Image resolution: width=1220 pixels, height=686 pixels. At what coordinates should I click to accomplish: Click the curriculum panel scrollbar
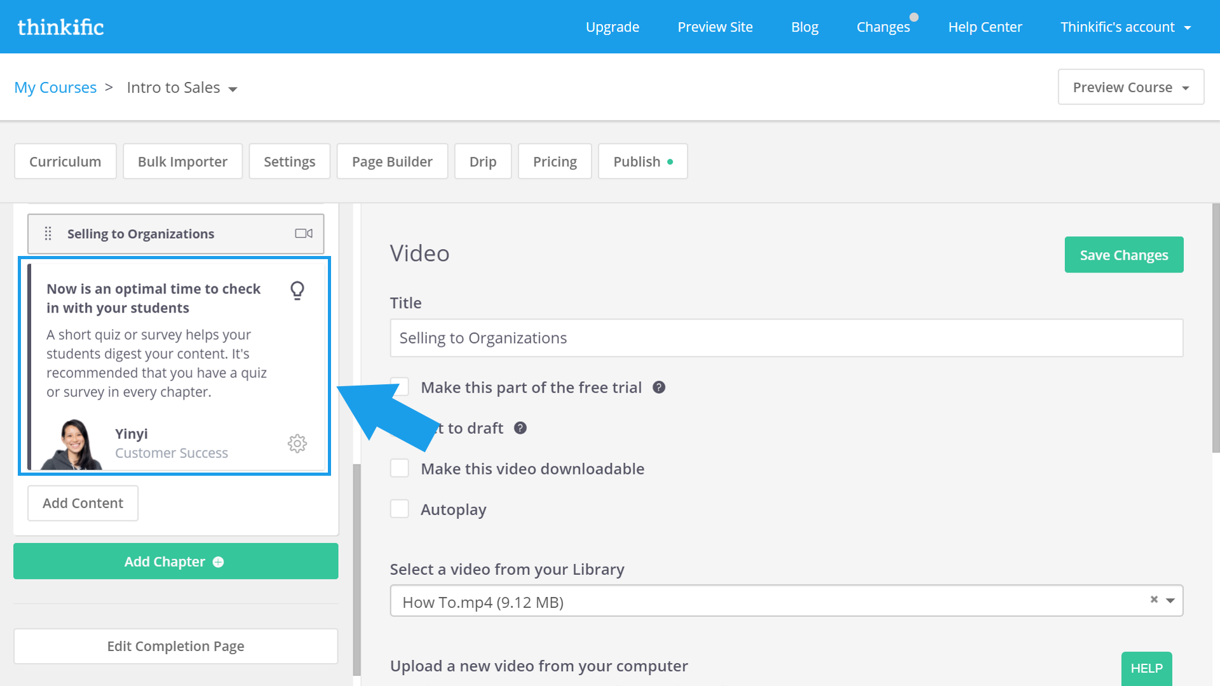pos(356,570)
